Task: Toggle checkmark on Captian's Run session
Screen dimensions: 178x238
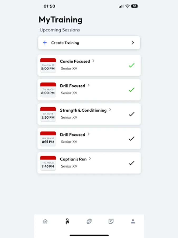Action: point(131,163)
